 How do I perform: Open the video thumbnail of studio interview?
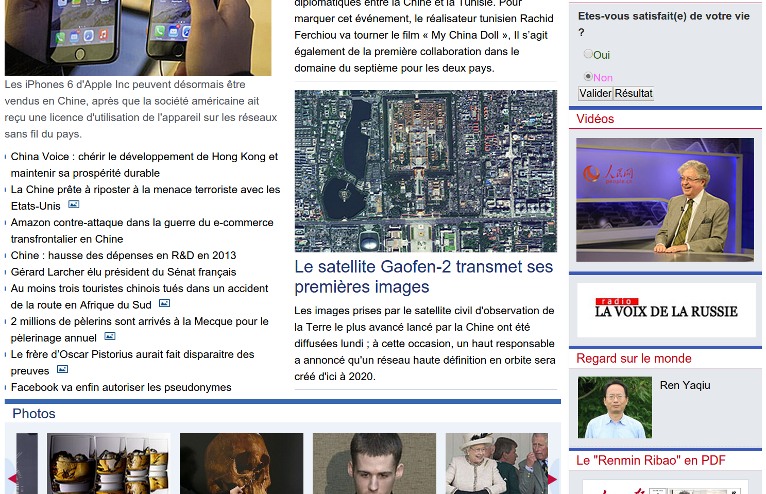pos(665,200)
